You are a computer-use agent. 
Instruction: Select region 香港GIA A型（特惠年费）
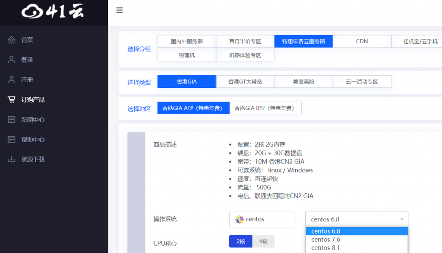point(193,108)
